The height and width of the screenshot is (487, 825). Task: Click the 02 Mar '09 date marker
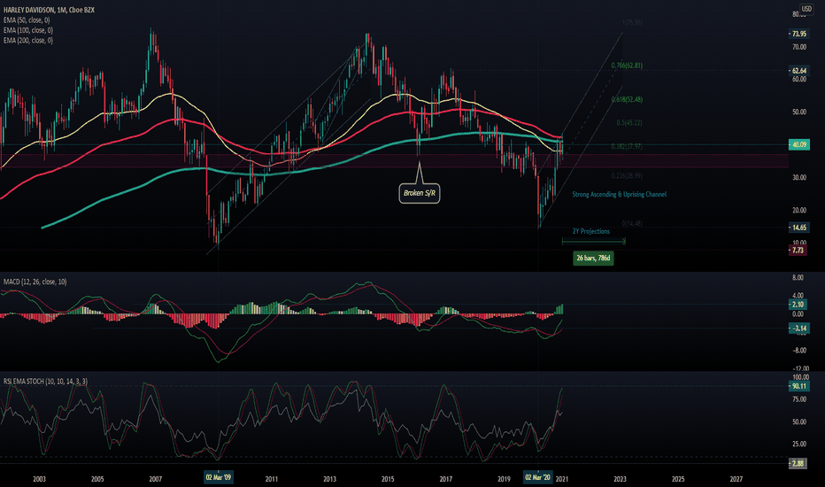[x=219, y=477]
